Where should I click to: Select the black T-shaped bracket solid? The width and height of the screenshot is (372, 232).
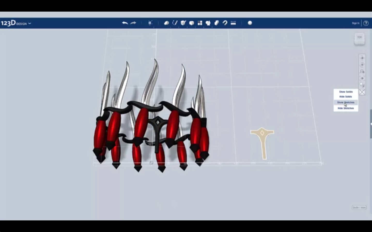tap(157, 134)
